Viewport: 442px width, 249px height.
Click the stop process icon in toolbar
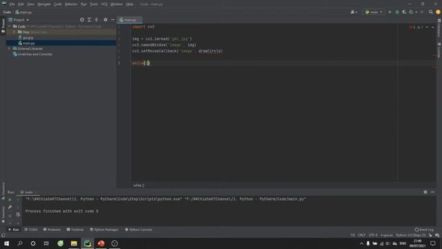[422, 12]
